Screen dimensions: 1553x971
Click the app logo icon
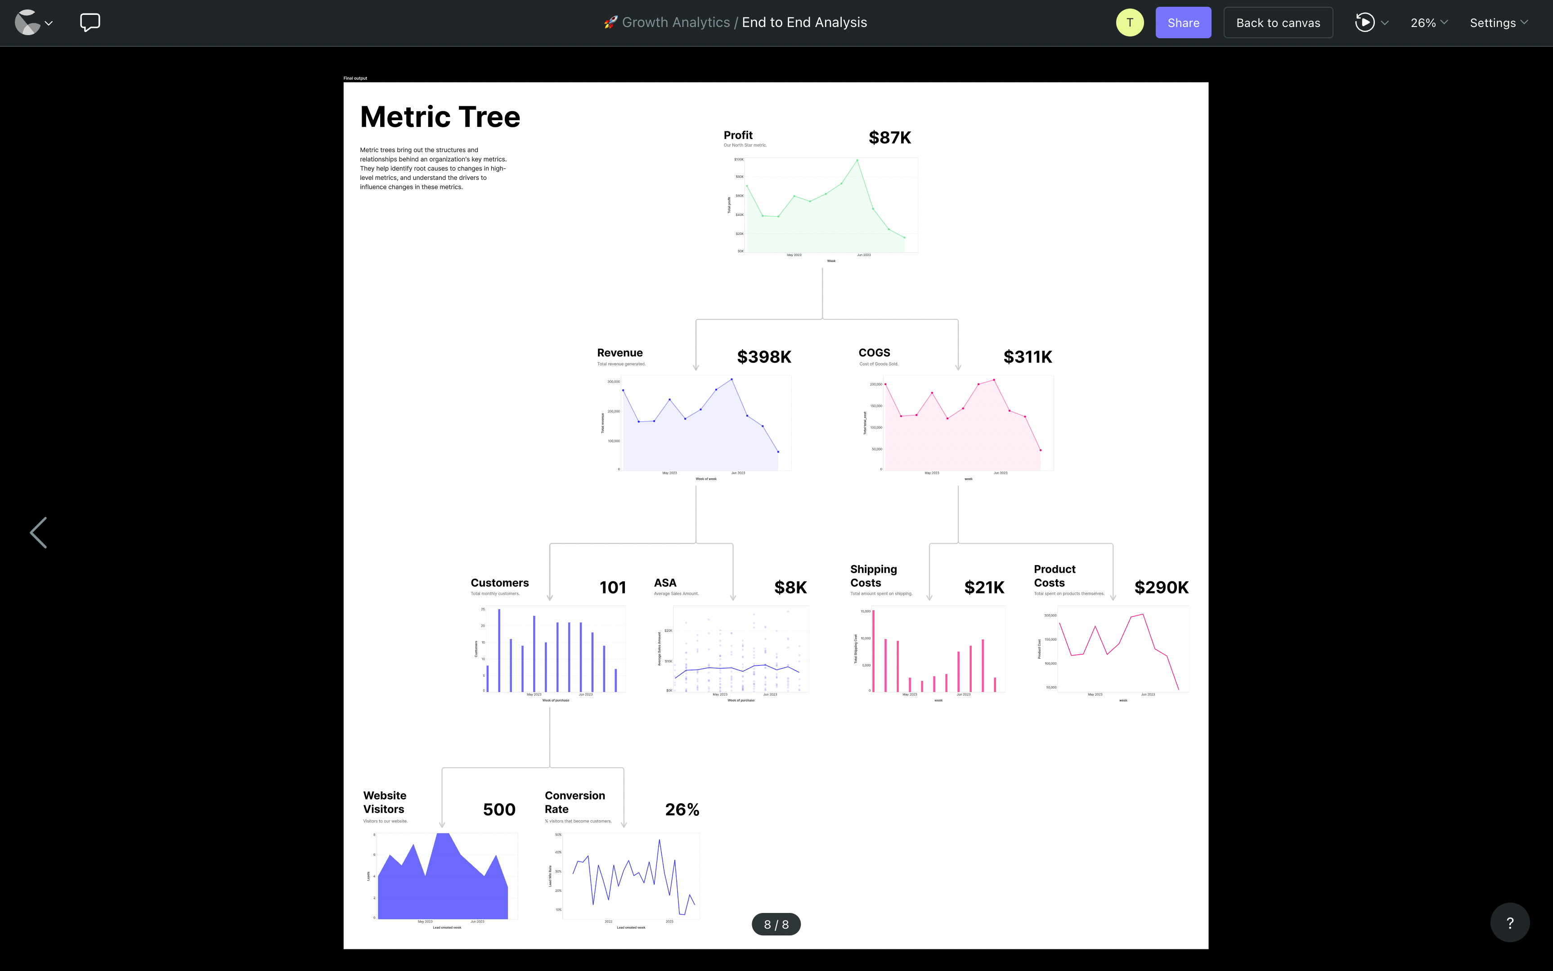[x=27, y=22]
